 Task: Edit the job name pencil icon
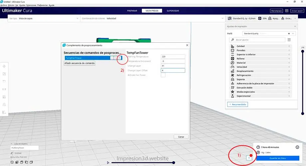[12, 153]
